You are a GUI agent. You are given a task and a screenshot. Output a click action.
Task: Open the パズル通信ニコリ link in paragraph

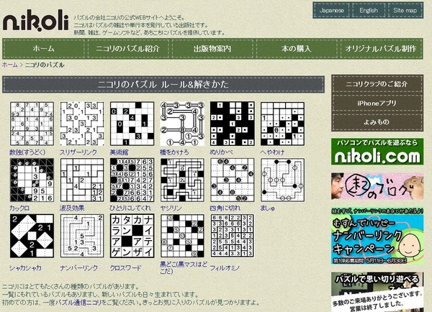78,303
